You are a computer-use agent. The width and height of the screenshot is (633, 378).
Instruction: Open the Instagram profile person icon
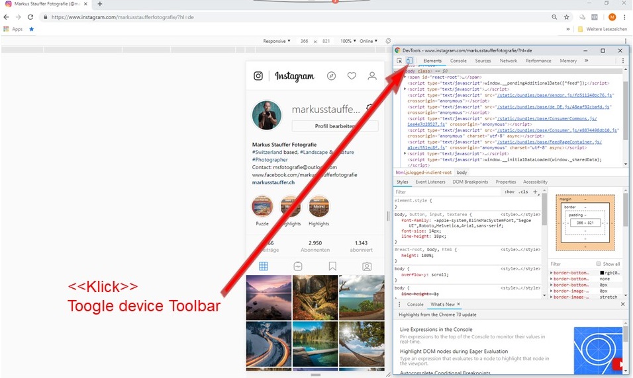coord(372,76)
